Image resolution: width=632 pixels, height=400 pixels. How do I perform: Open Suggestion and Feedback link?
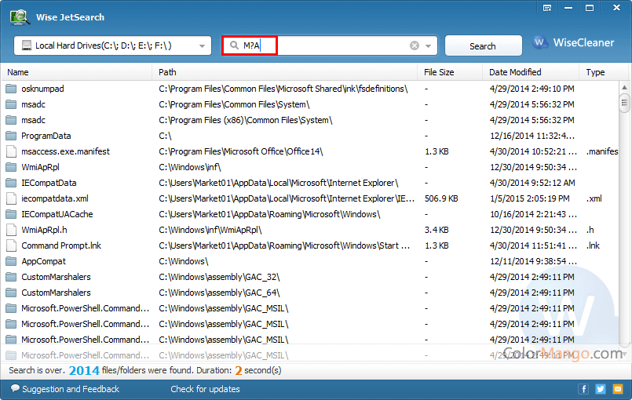click(x=64, y=389)
